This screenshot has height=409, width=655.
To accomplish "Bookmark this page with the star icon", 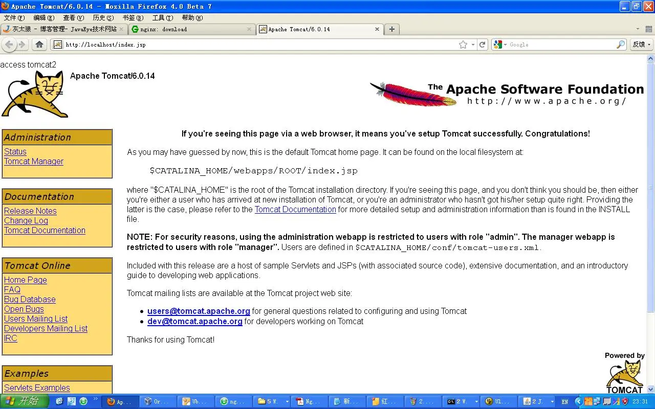I will click(463, 44).
